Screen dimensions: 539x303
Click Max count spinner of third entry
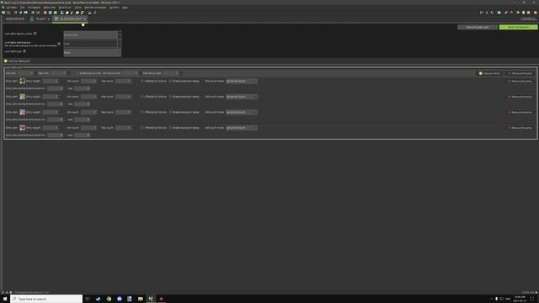[124, 112]
